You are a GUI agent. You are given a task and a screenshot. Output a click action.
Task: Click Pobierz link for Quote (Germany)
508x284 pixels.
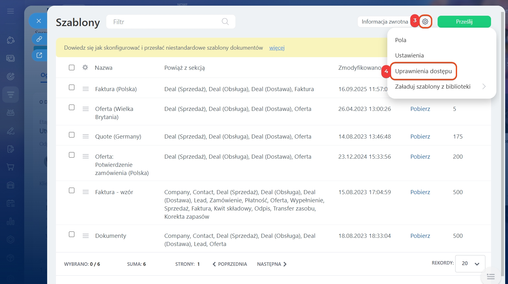coord(420,137)
